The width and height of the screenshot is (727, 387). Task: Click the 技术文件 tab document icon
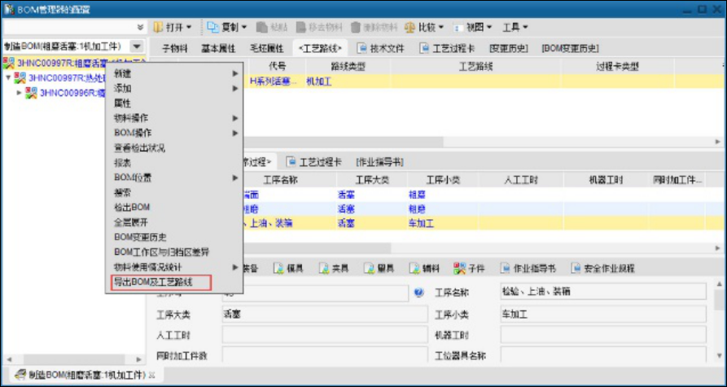click(x=362, y=48)
